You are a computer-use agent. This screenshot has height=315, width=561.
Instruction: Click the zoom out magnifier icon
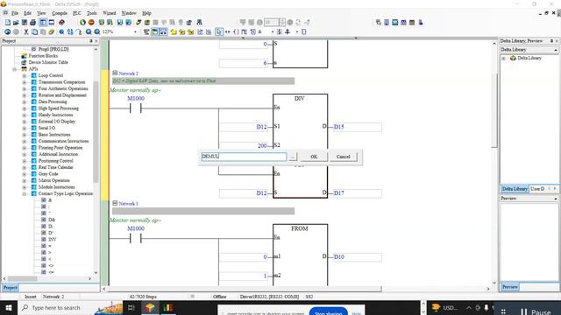97,31
